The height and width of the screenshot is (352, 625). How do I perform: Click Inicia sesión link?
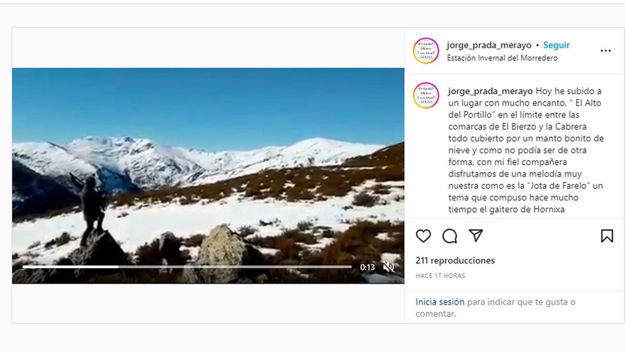point(440,302)
